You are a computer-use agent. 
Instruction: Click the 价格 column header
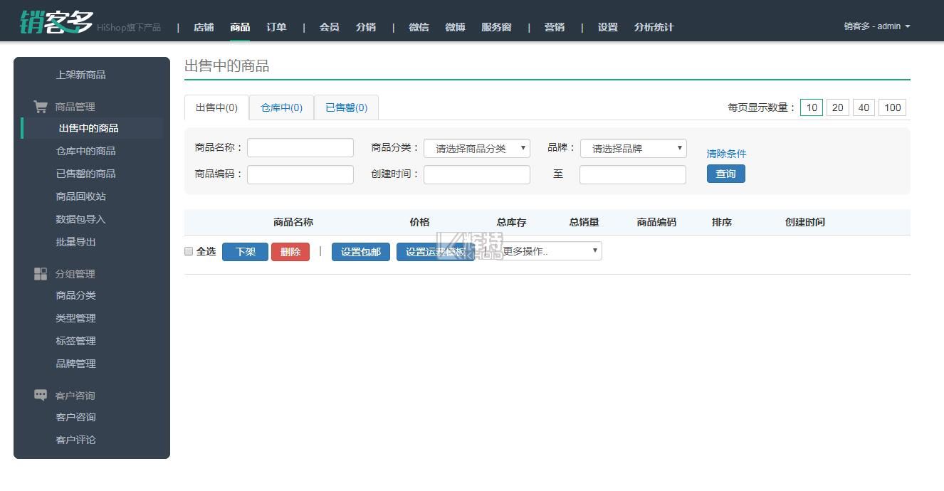419,222
